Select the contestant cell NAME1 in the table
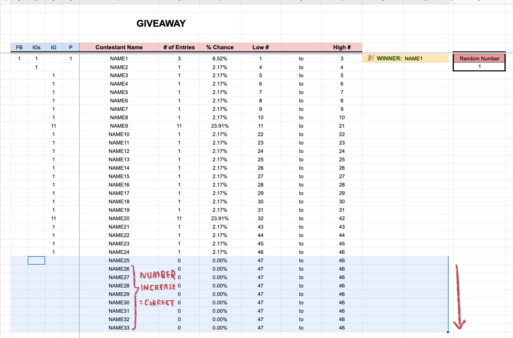The width and height of the screenshot is (513, 338). coord(119,59)
